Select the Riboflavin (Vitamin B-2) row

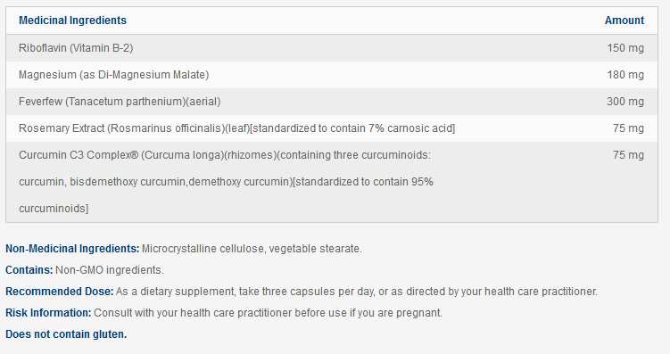click(332, 48)
